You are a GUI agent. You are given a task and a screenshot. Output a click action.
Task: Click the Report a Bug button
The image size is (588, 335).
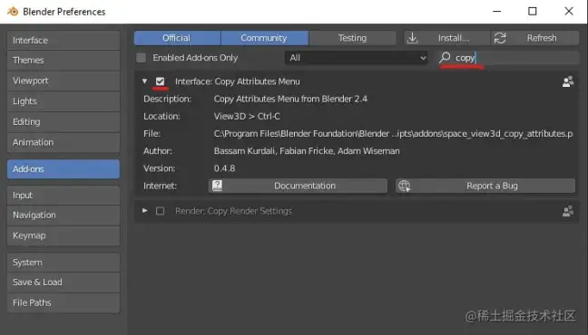pos(485,186)
